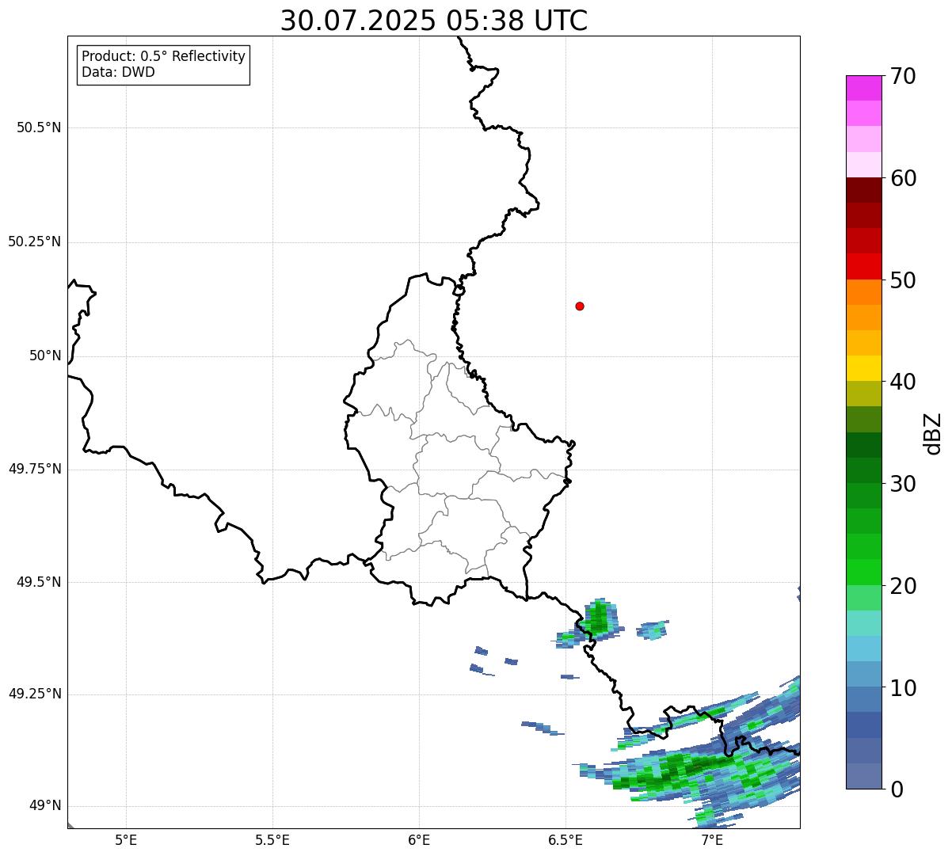Click the latitude label "49.75°N"
Viewport: 952px width, 856px height.
(x=35, y=469)
